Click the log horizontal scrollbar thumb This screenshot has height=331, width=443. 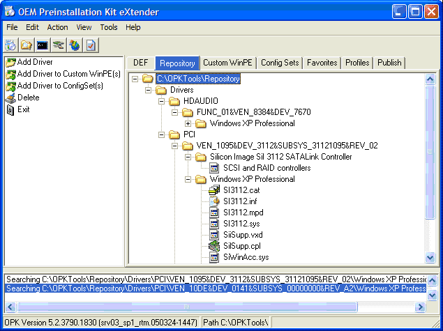click(x=187, y=307)
